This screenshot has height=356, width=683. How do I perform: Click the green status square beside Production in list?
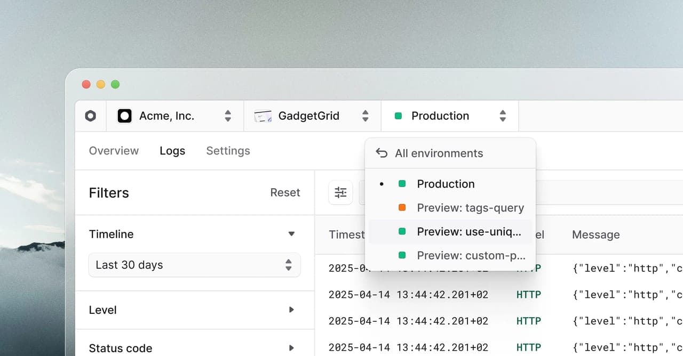[402, 184]
